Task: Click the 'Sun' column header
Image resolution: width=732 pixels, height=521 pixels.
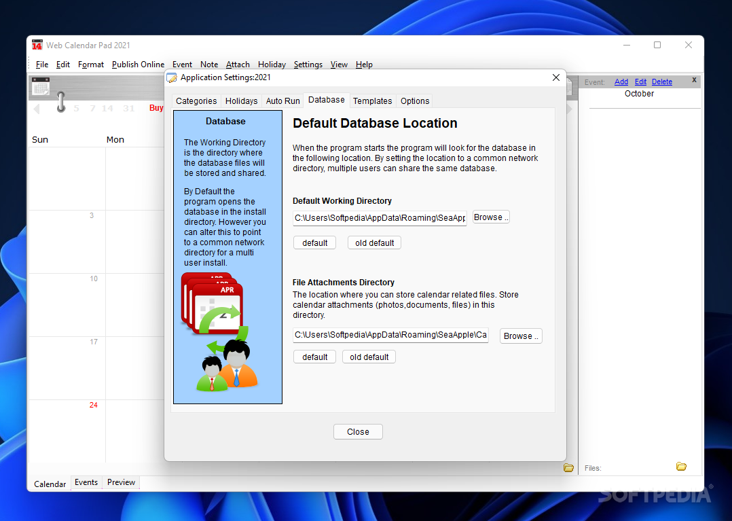Action: point(40,139)
